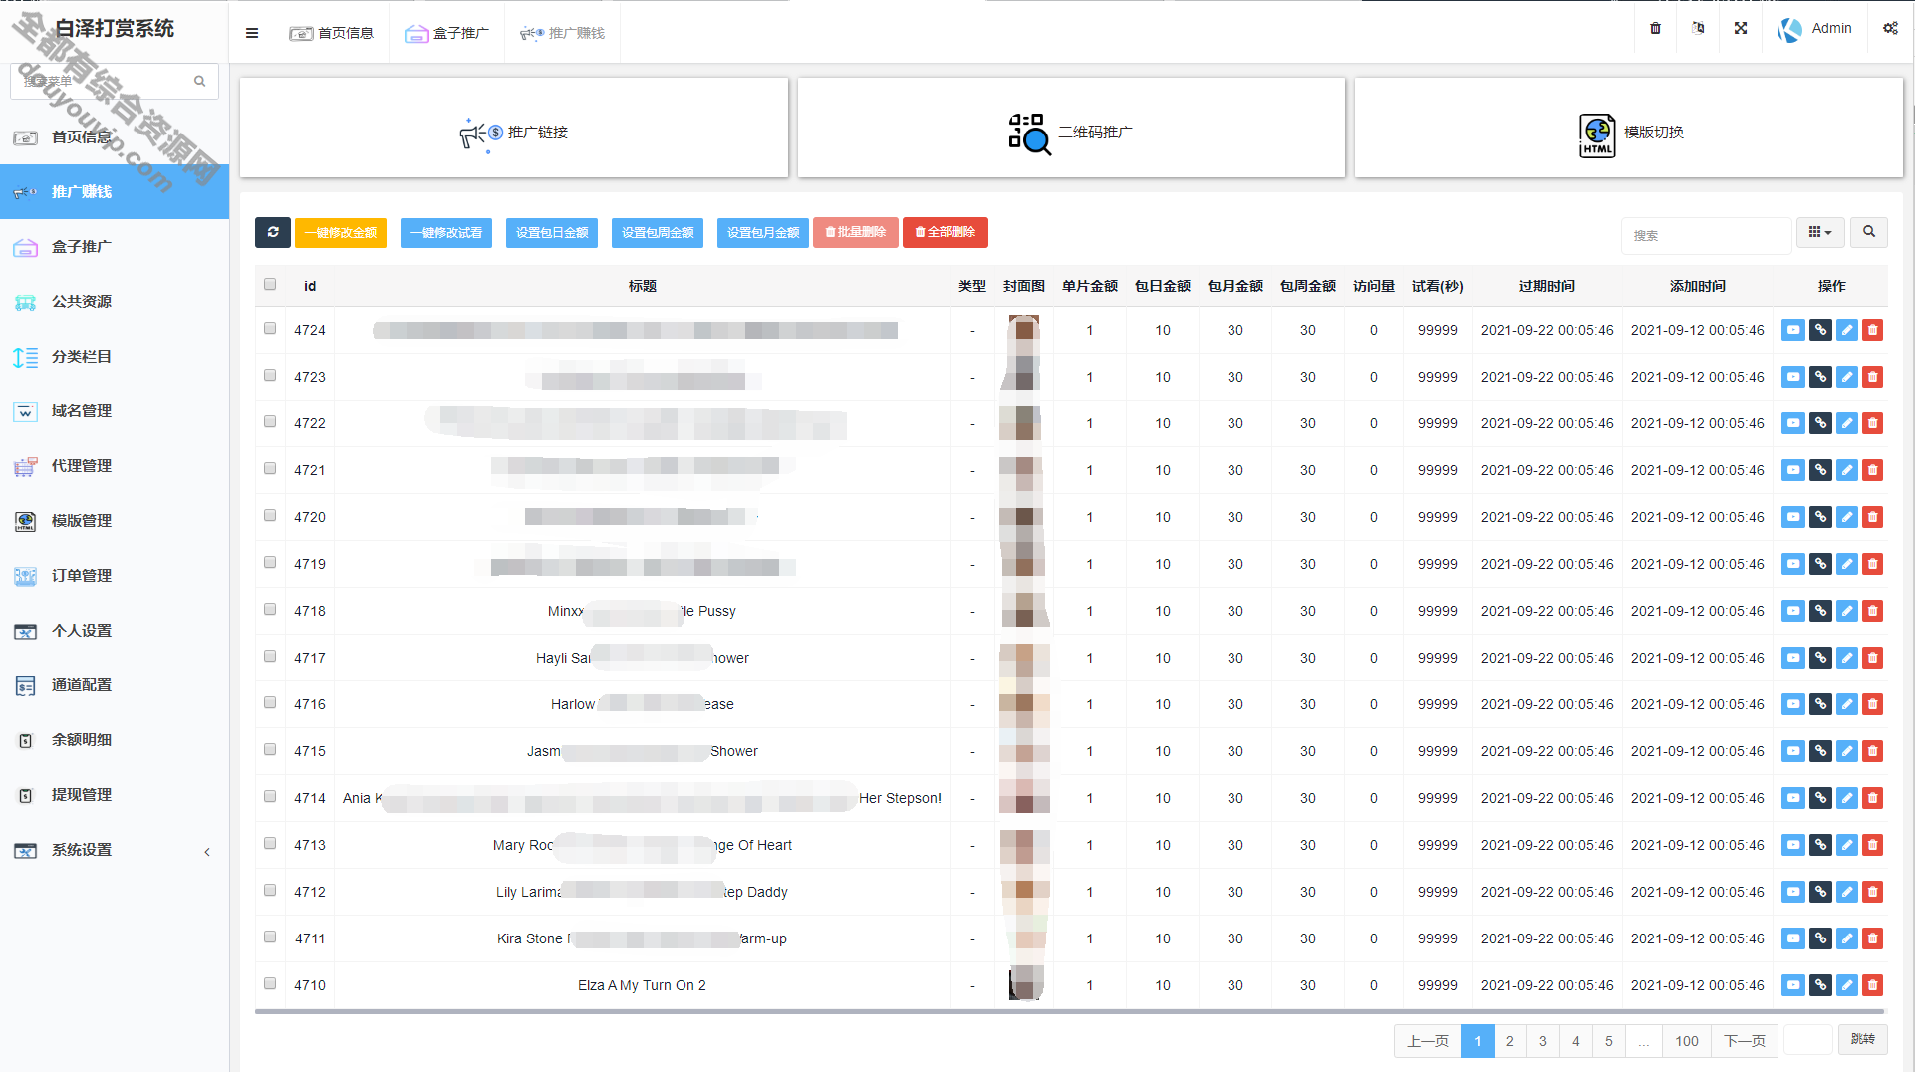The width and height of the screenshot is (1915, 1072).
Task: Delete row 4713 with red trash icon
Action: pyautogui.click(x=1872, y=845)
